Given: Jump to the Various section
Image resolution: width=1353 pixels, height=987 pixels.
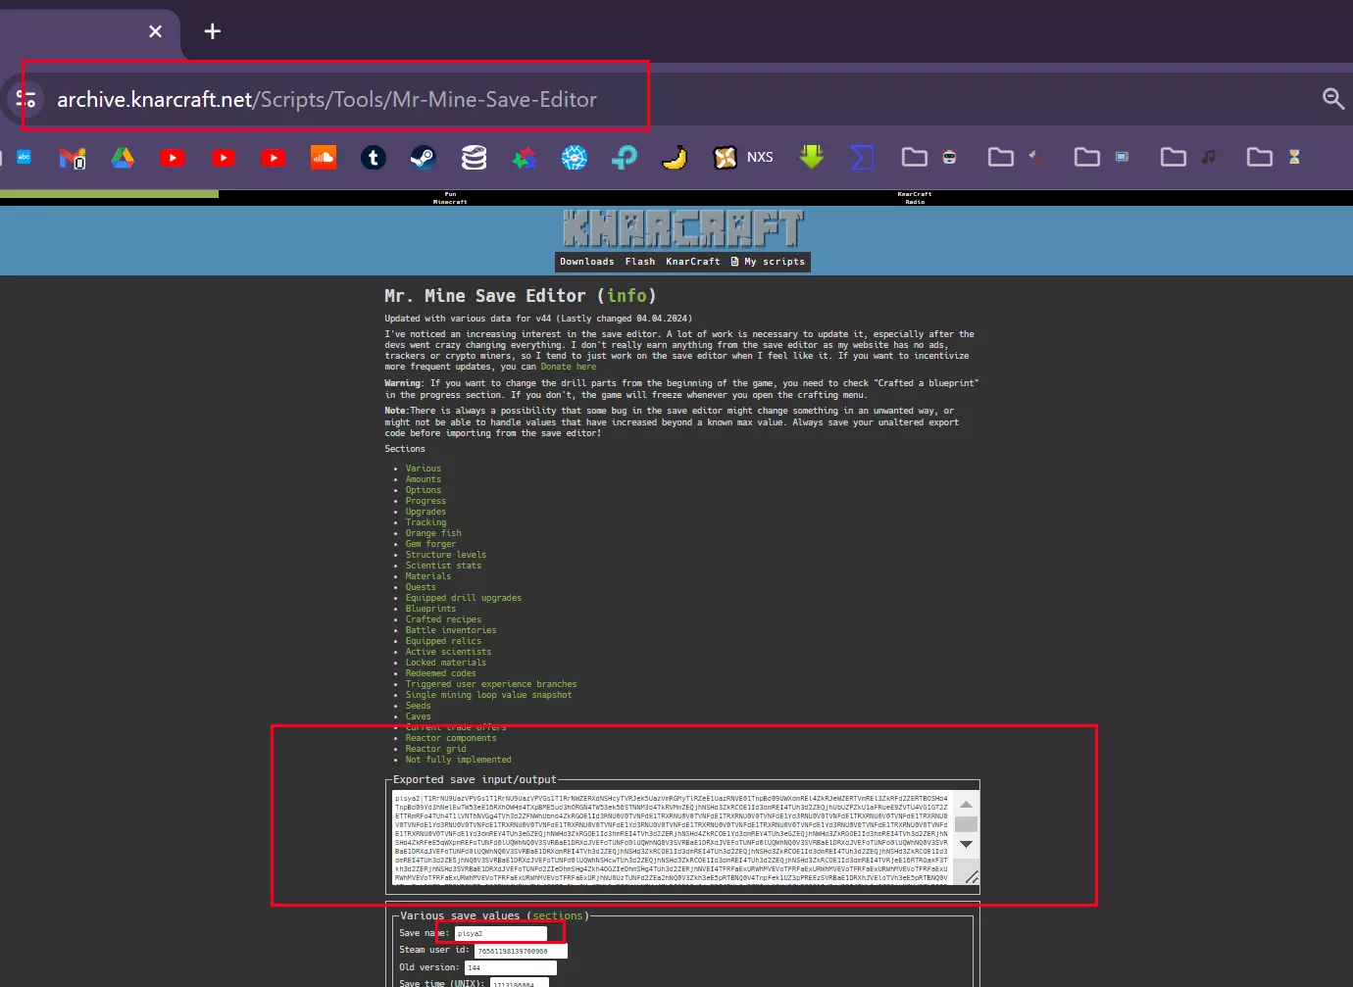Looking at the screenshot, I should (x=424, y=469).
